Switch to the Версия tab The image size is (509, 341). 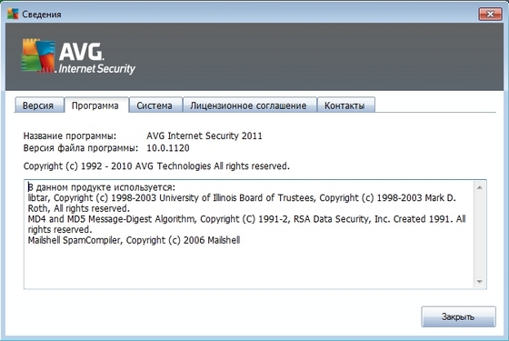click(38, 105)
